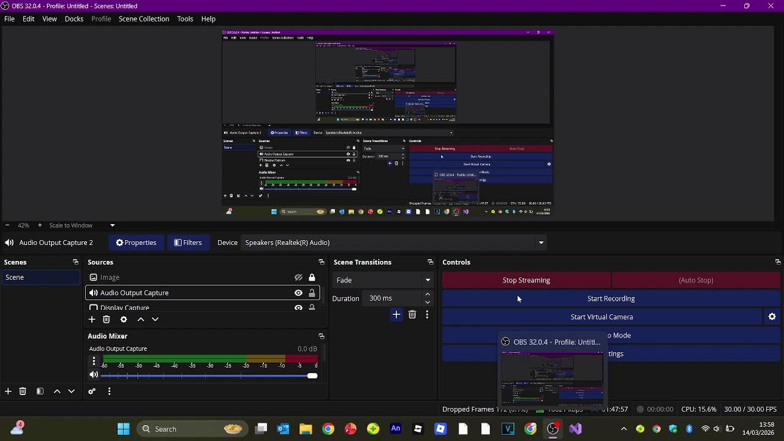Image resolution: width=784 pixels, height=441 pixels.
Task: Show the hidden Image source
Action: click(x=298, y=277)
